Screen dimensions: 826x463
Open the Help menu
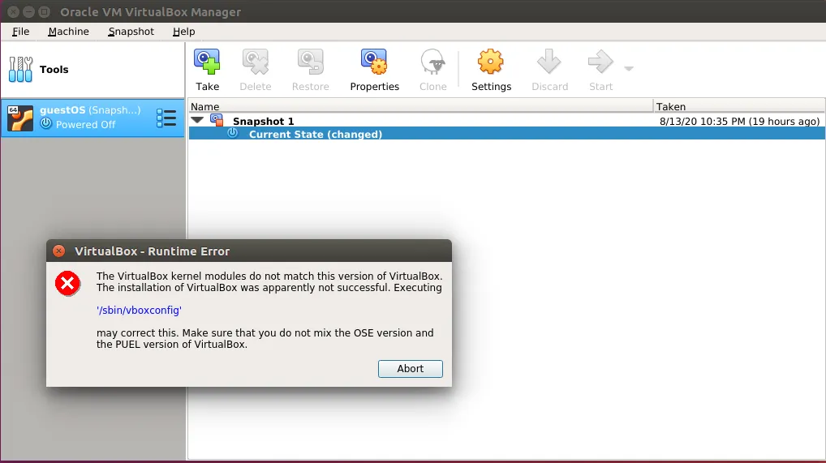click(184, 32)
